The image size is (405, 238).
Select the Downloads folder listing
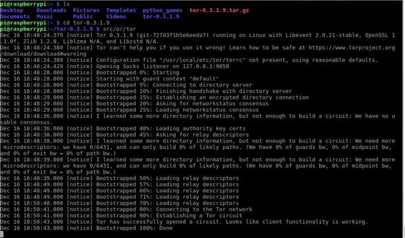[x=51, y=10]
